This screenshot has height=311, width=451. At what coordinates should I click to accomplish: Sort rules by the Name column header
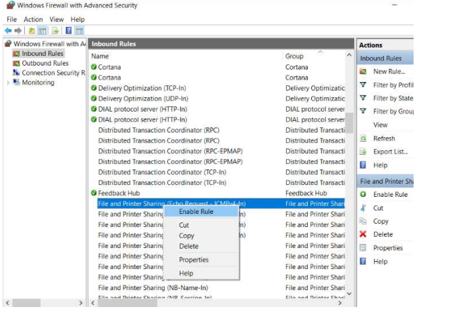coord(100,56)
